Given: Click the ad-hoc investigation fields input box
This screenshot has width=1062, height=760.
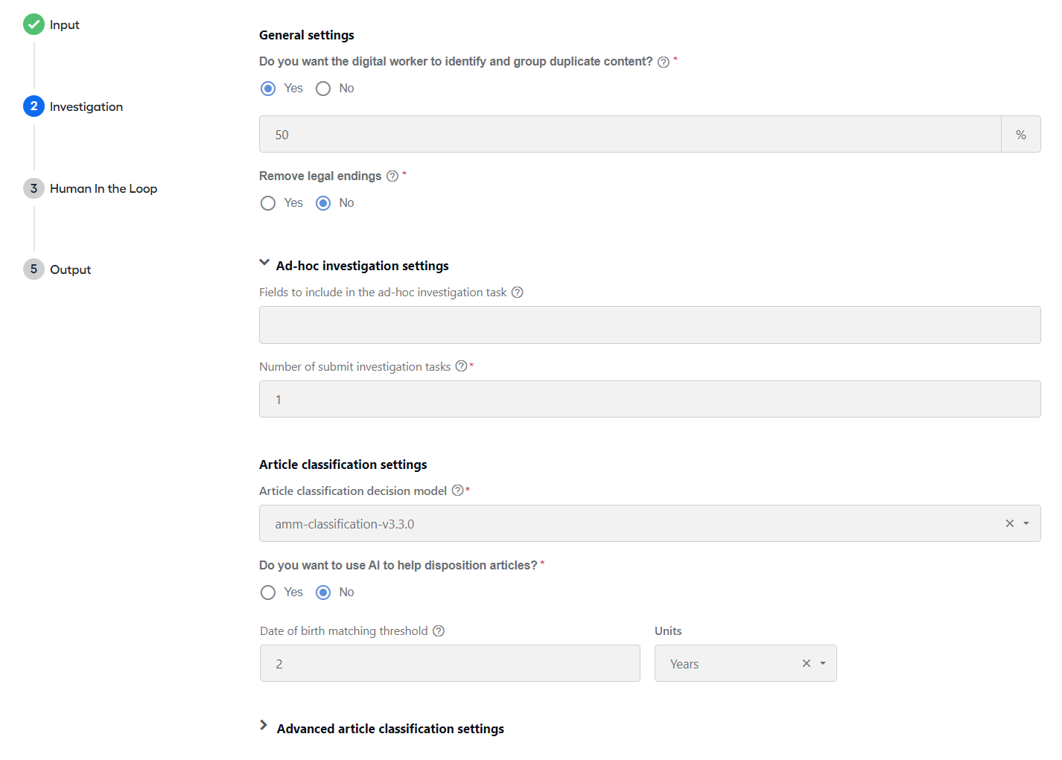Looking at the screenshot, I should click(x=649, y=325).
